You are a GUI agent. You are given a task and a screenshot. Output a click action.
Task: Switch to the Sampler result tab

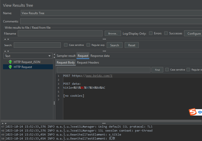click(66, 56)
